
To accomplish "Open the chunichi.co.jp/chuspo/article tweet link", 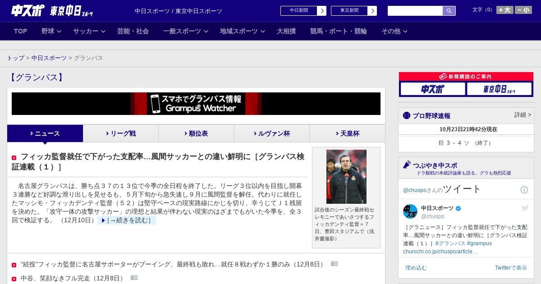I will 440,252.
